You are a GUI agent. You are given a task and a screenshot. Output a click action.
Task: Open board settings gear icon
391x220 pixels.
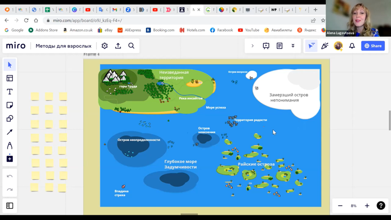104,46
